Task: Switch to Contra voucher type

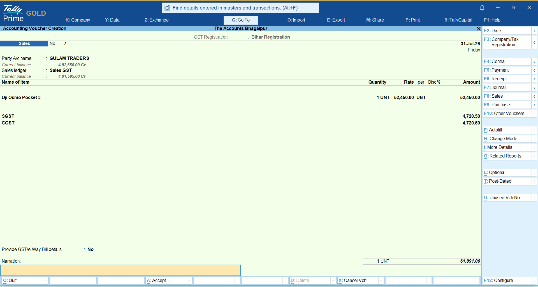Action: click(507, 62)
